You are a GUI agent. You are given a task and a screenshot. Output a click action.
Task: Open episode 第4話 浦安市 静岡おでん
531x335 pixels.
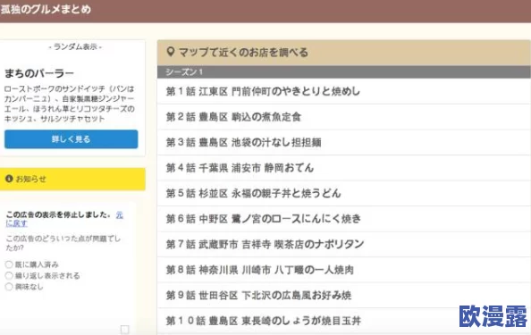[344, 168]
